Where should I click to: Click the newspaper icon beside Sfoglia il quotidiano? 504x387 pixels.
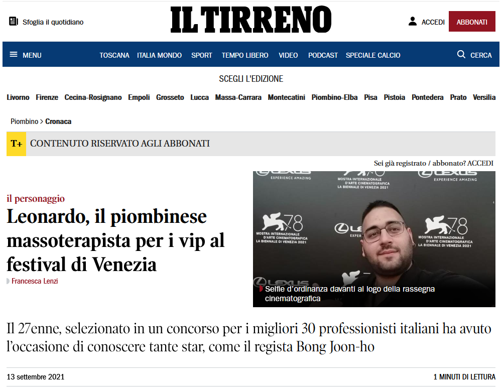coord(14,22)
